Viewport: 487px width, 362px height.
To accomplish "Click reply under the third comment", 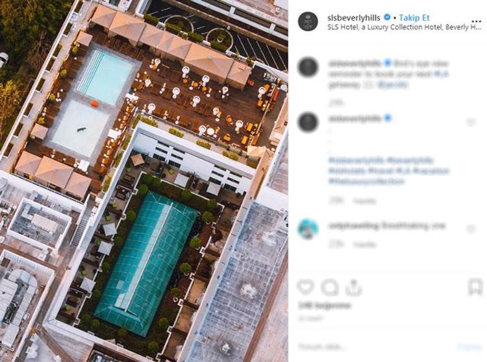I will coord(365,245).
